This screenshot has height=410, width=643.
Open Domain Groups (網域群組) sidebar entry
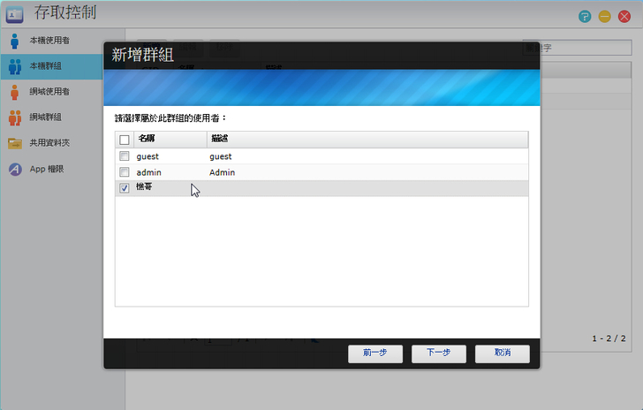pyautogui.click(x=45, y=118)
